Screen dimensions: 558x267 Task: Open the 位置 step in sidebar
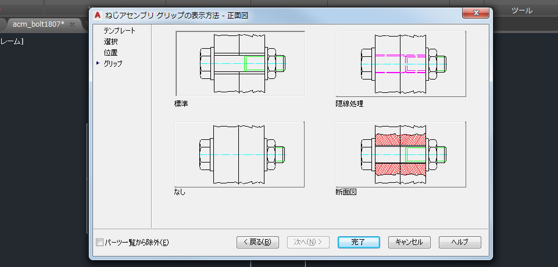[x=110, y=53]
